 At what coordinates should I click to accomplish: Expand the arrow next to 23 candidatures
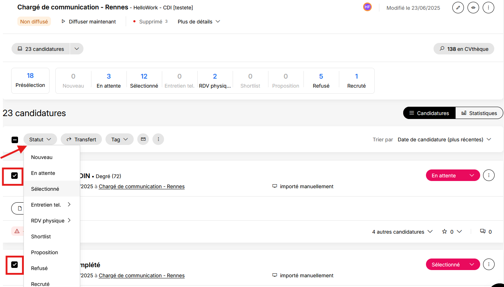tap(77, 49)
